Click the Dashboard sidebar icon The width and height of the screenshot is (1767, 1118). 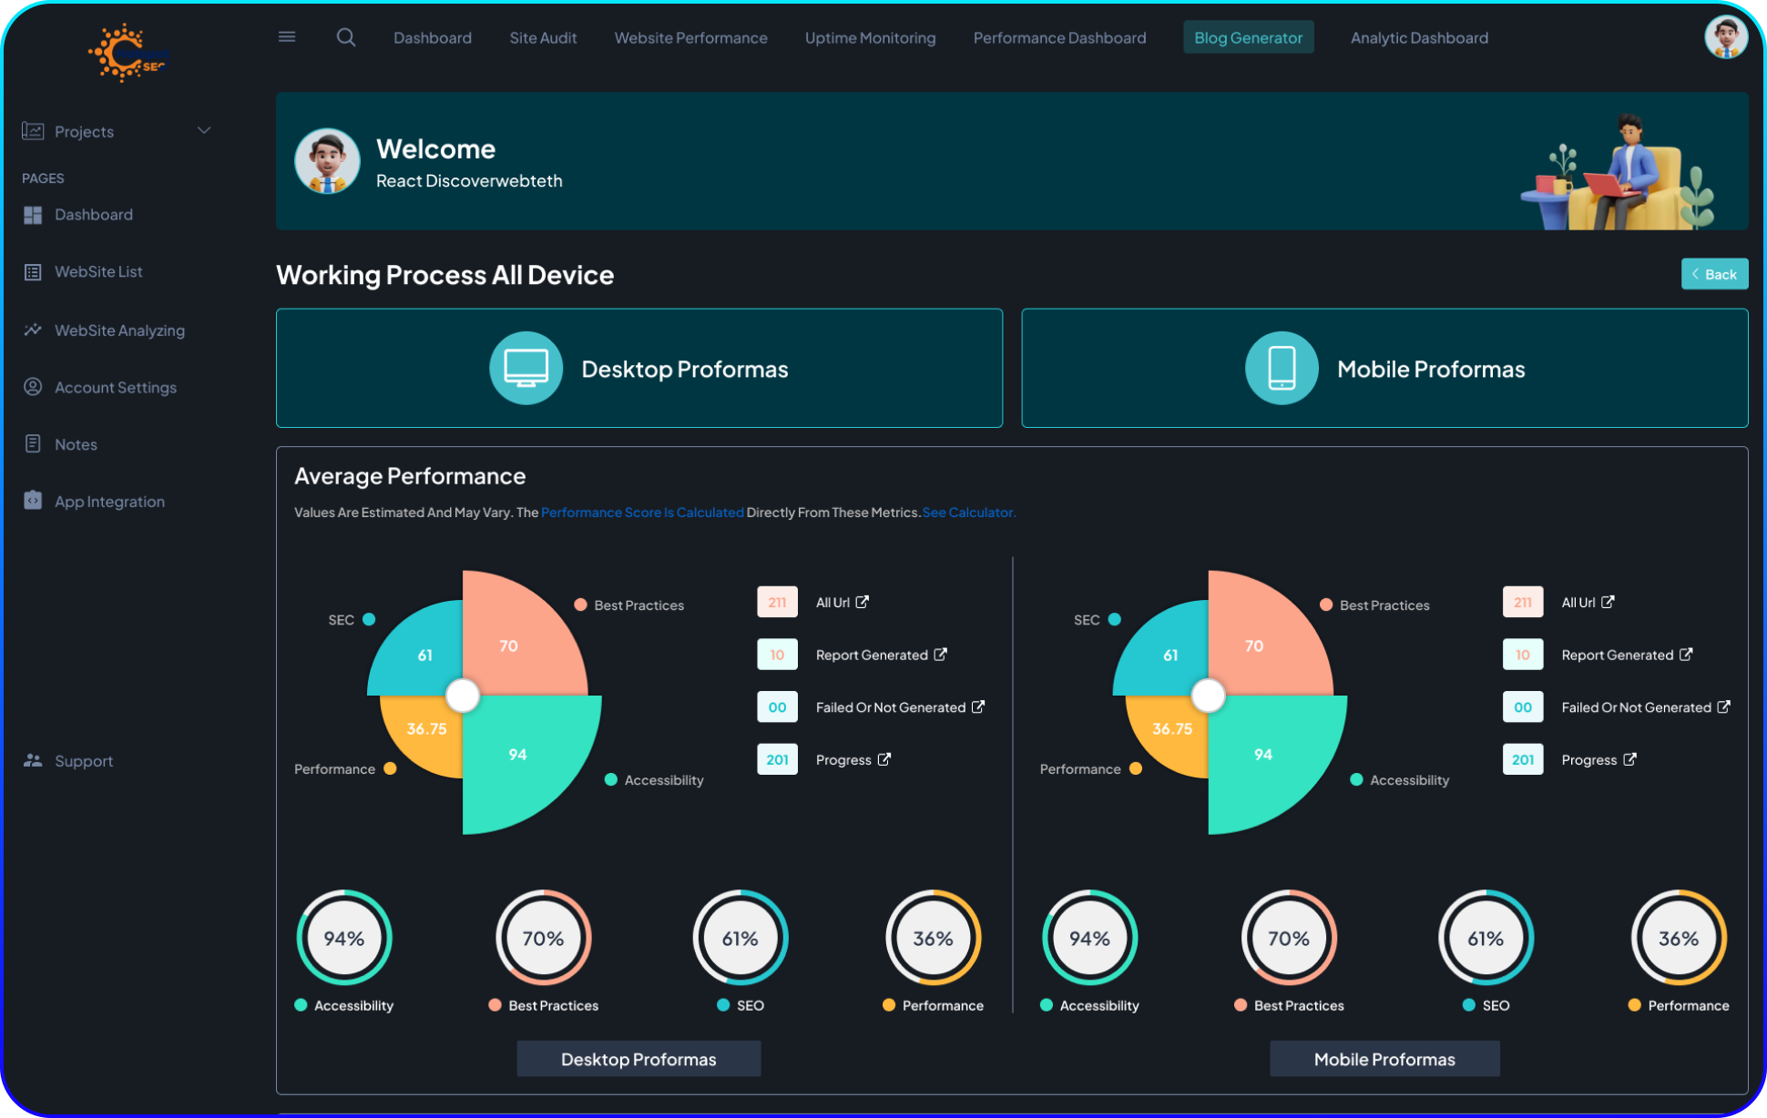click(34, 214)
